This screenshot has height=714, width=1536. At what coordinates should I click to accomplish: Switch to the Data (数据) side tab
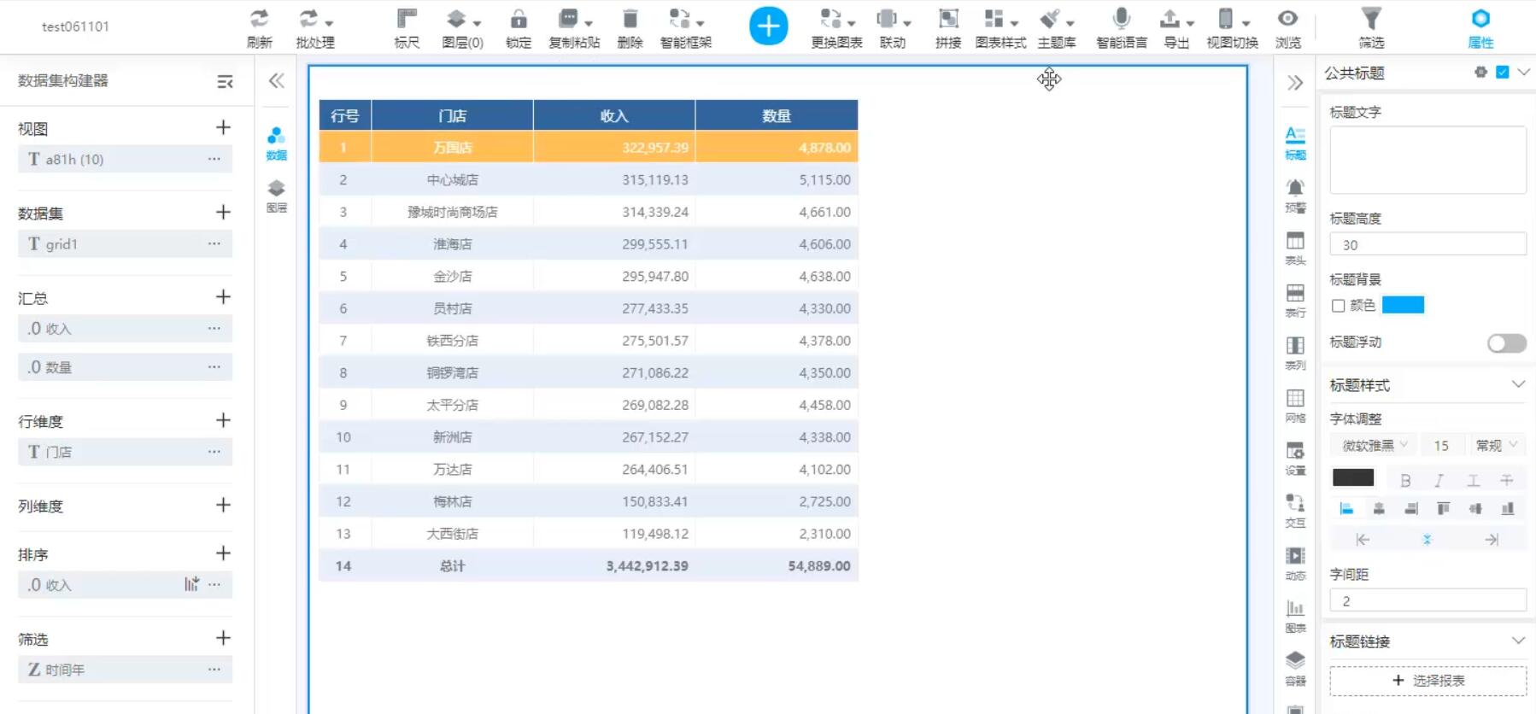(276, 143)
